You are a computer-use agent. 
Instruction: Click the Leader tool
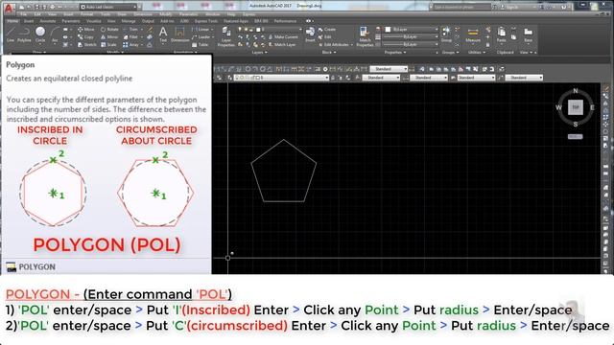pyautogui.click(x=201, y=37)
